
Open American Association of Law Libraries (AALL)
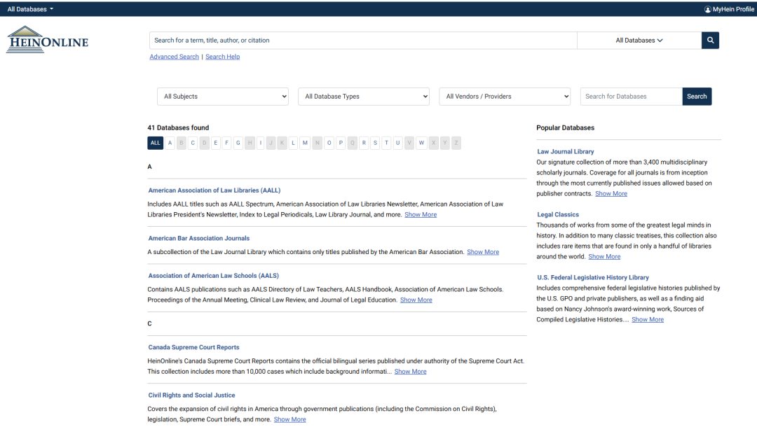pos(214,190)
